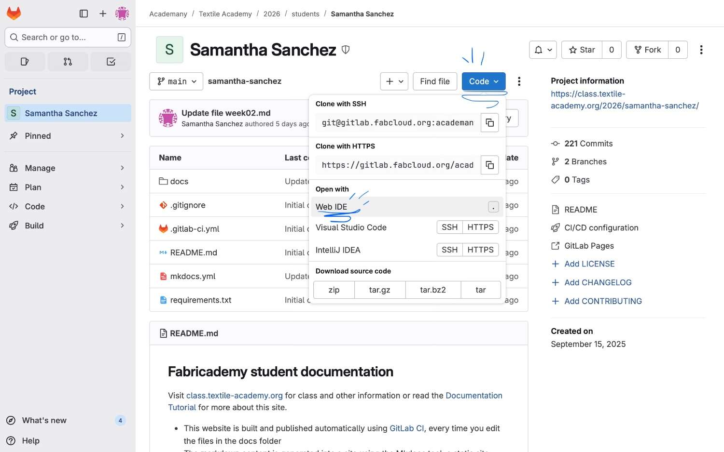Click the Search or go to field
Screen dimensions: 724x452
coord(68,37)
